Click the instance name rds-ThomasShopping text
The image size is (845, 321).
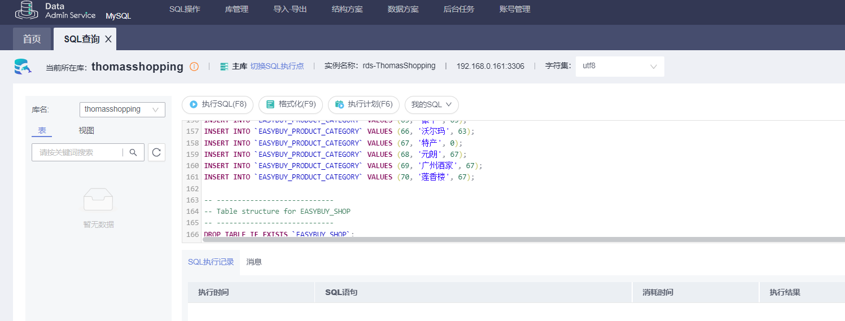399,66
